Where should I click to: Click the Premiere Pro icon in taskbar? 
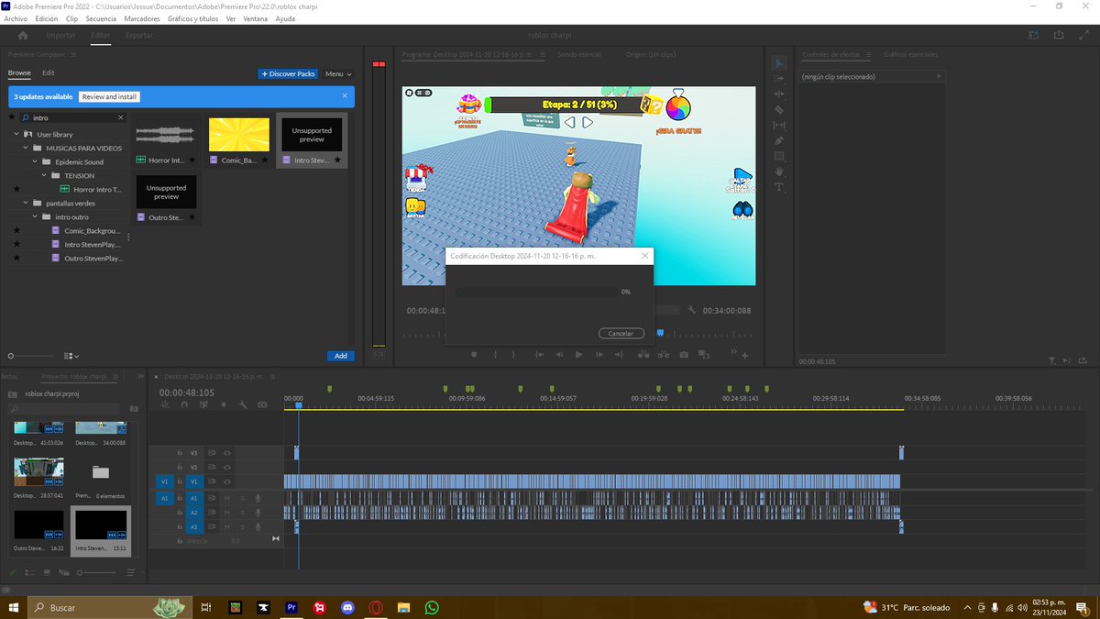point(291,607)
